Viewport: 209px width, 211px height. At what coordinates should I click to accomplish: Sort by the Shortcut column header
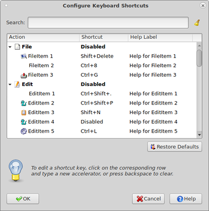(x=104, y=37)
